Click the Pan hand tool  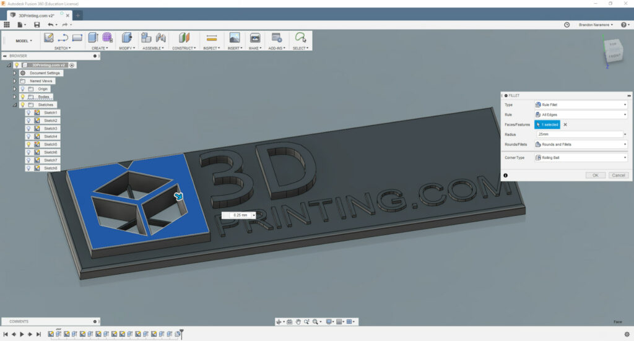pos(298,322)
